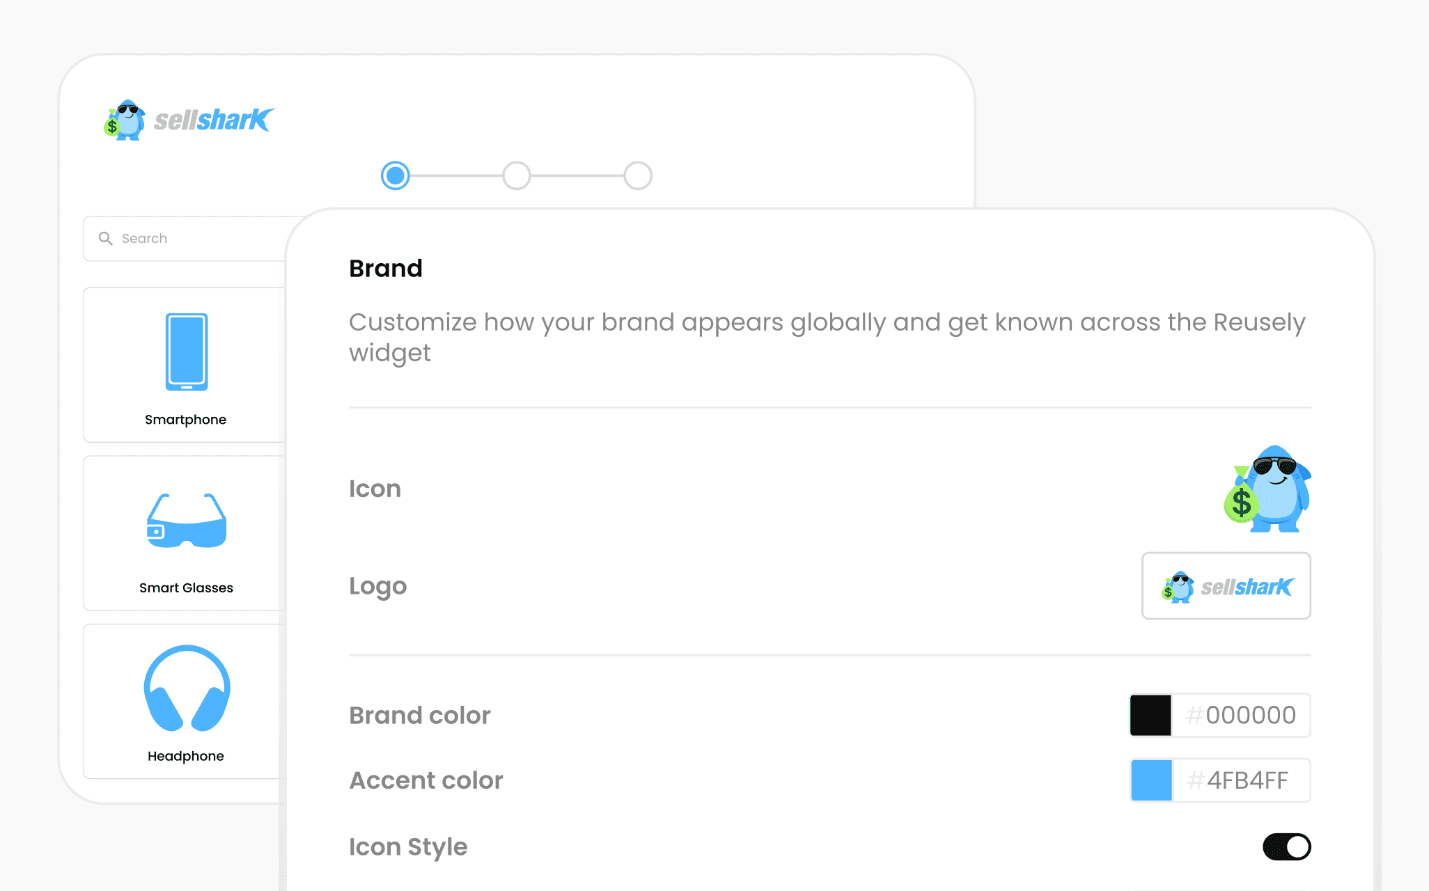
Task: Select the second progress step circle
Action: point(517,175)
